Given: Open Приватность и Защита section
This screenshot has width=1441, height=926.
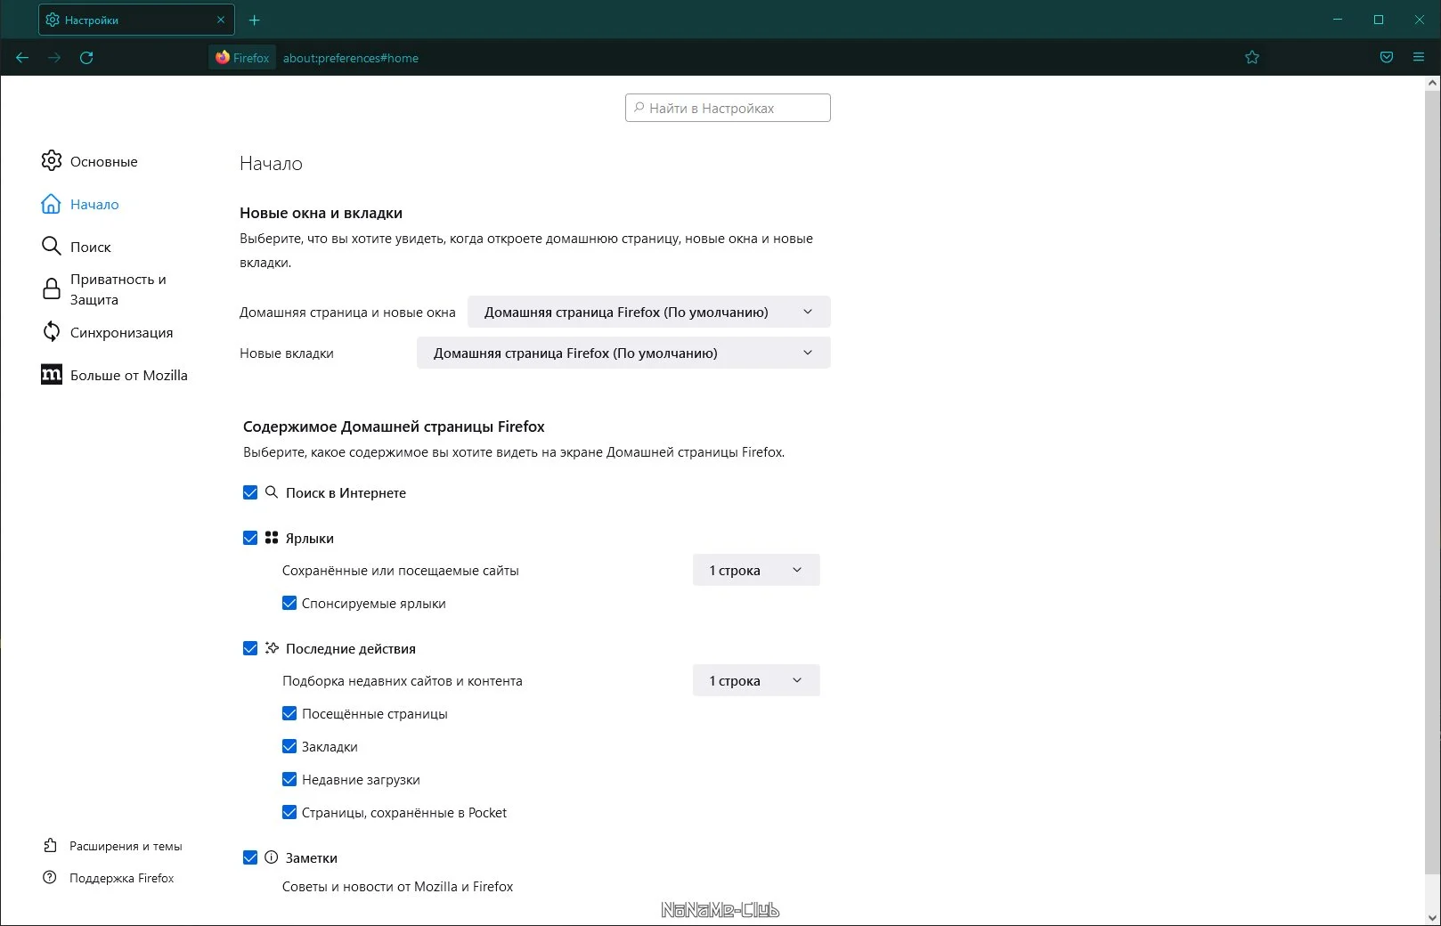Looking at the screenshot, I should (x=118, y=289).
